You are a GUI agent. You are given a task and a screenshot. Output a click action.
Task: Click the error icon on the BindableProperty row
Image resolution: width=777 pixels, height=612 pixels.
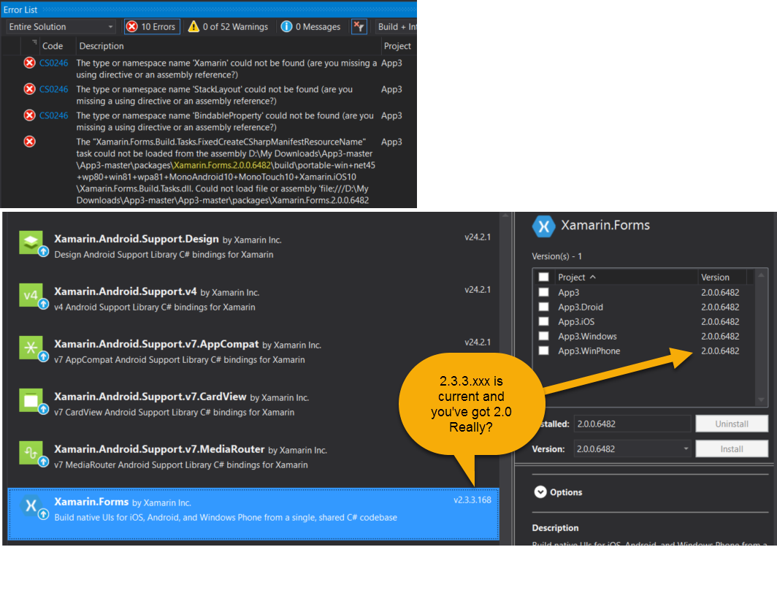pos(30,115)
